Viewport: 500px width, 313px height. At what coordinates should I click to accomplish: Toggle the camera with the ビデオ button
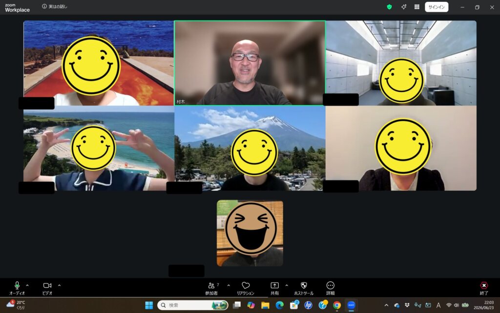click(x=47, y=288)
